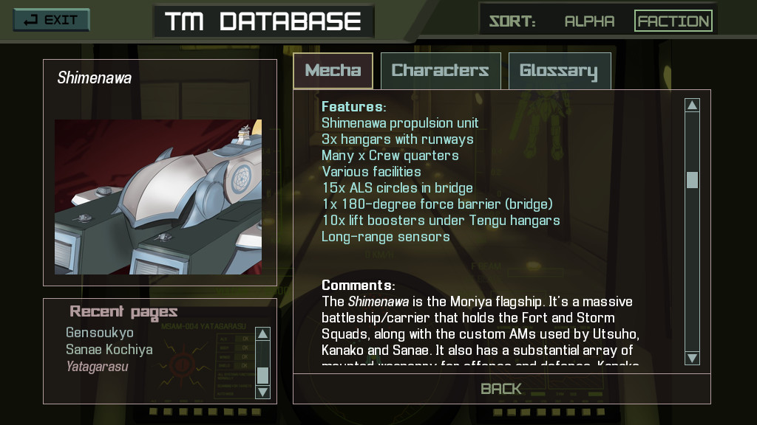The width and height of the screenshot is (757, 425).
Task: Click the up arrow in Recent pages list
Action: 262,334
